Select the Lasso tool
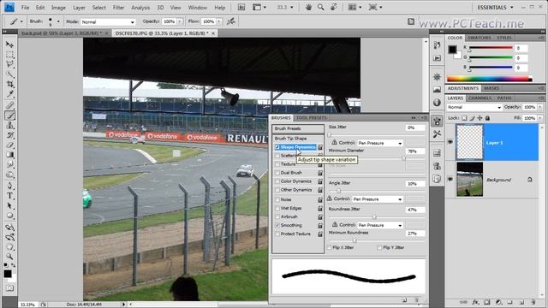 click(9, 64)
